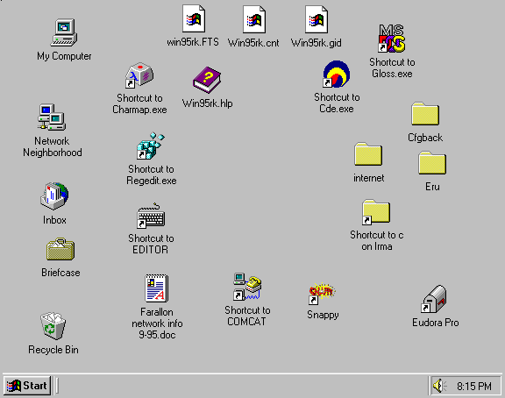
Task: Select the Shortcut to c on Irma folder
Action: (376, 211)
